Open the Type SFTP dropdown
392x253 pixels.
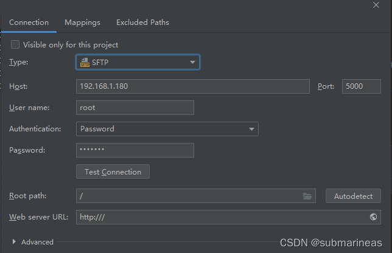click(x=138, y=62)
